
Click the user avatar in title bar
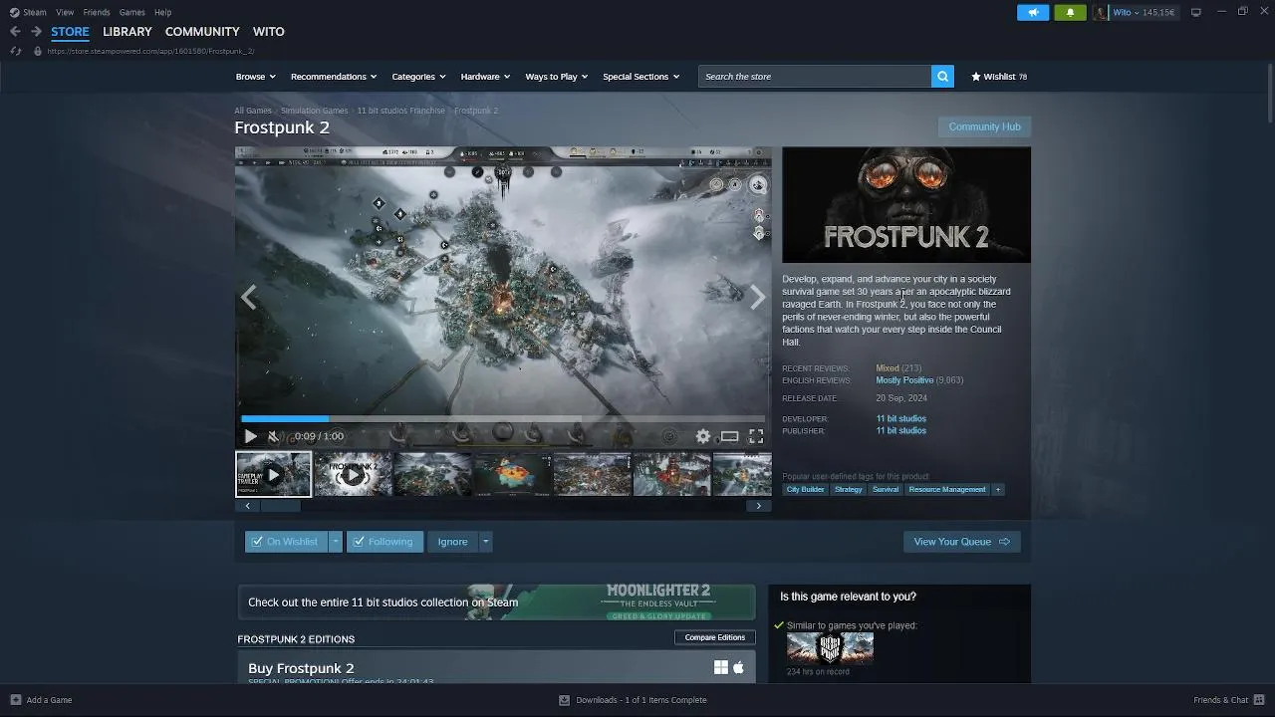pos(1100,12)
